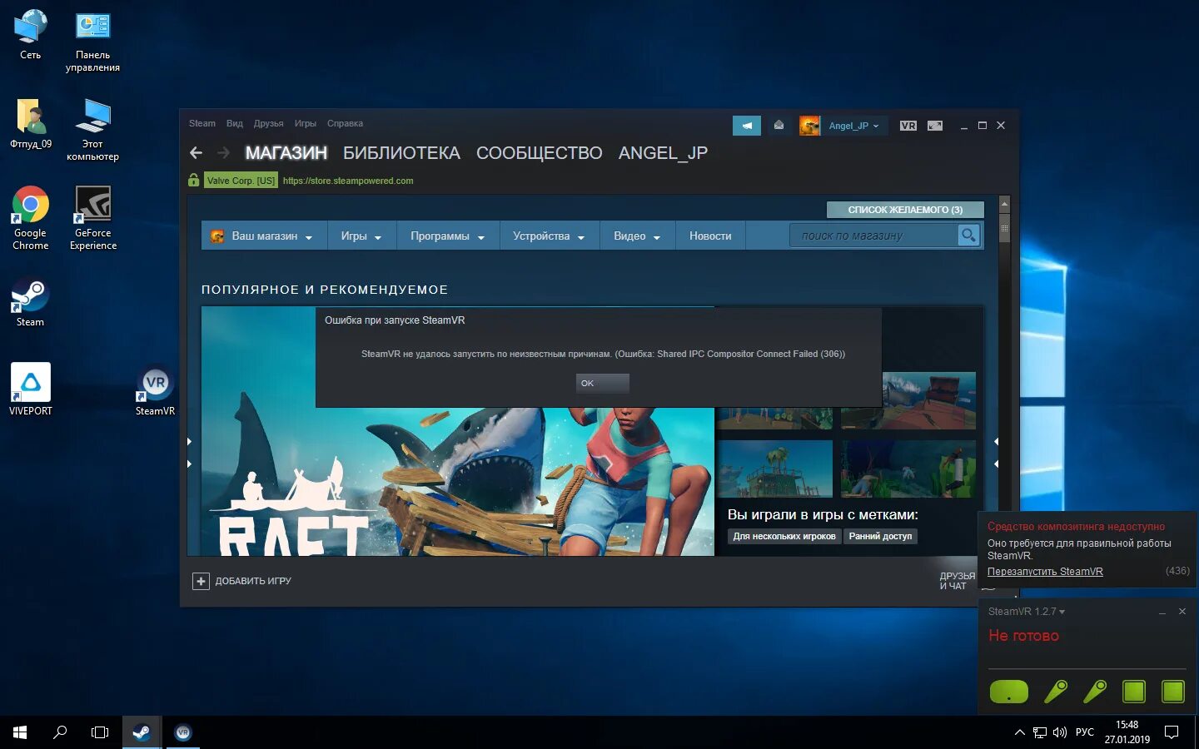Open the Steam menu in menu bar
The height and width of the screenshot is (749, 1199).
point(201,123)
